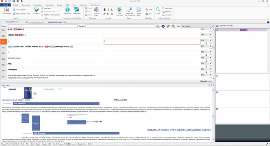Screen dimensions: 270x146
Task: Toggle bold formatting
Action: coord(105,10)
